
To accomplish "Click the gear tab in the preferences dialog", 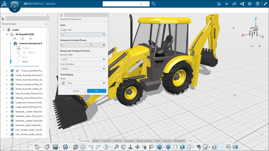I will coord(61,15).
